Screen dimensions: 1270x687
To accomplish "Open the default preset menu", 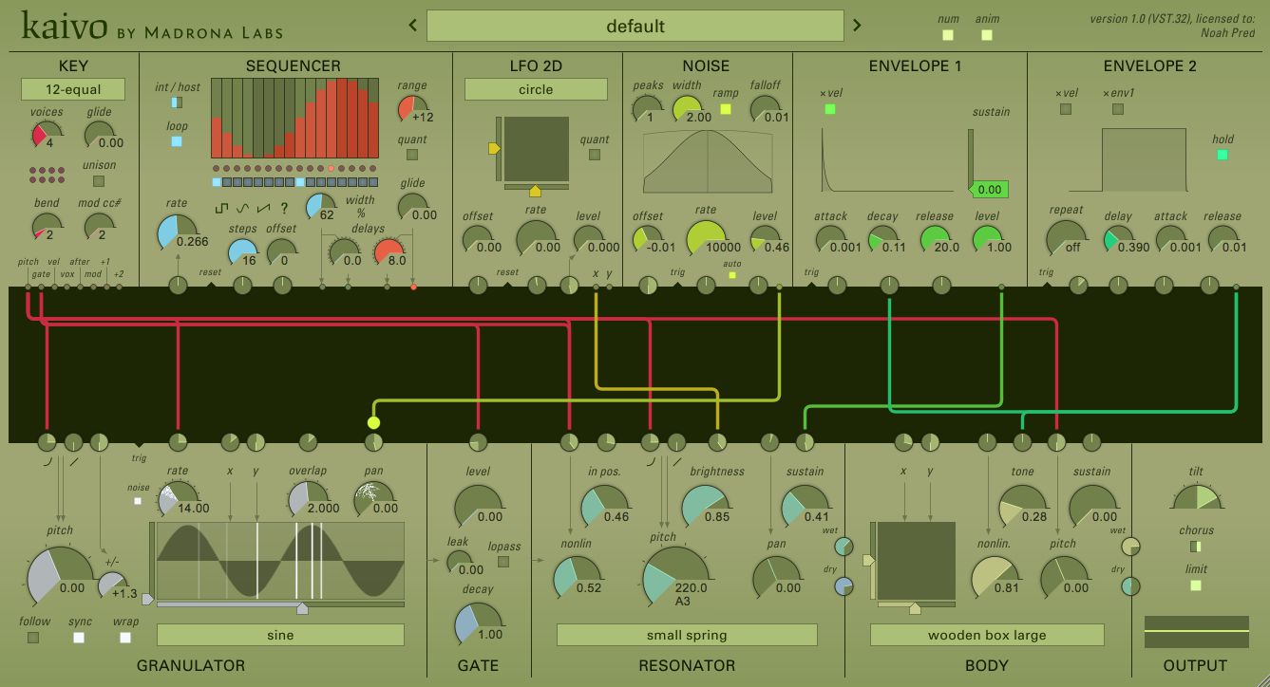I will tap(635, 26).
